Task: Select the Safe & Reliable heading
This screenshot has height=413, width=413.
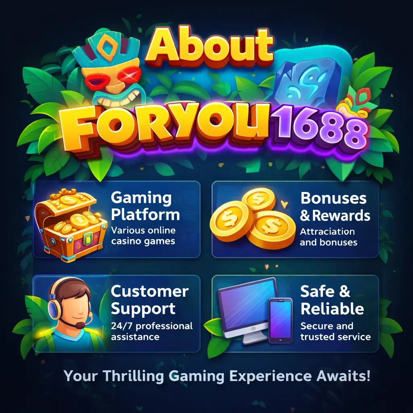Action: [332, 300]
